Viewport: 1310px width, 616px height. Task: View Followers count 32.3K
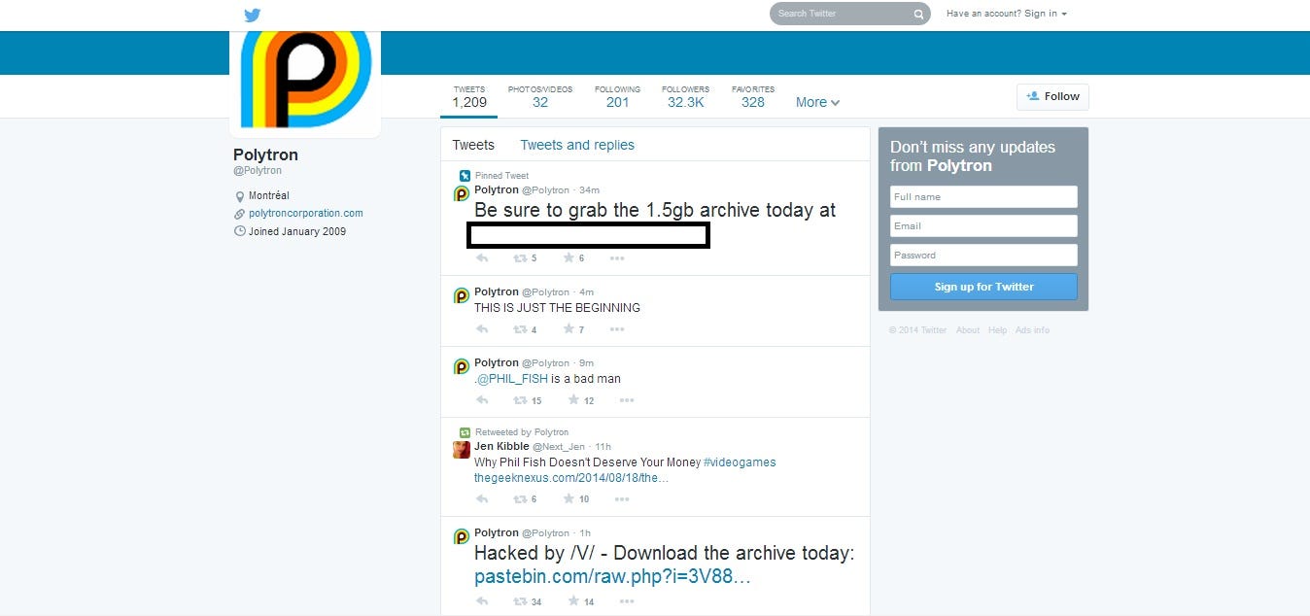coord(686,97)
